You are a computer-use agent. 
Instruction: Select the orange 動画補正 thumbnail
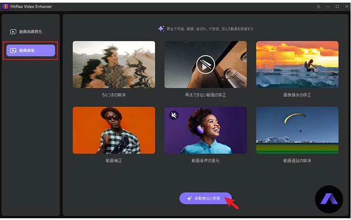point(114,130)
